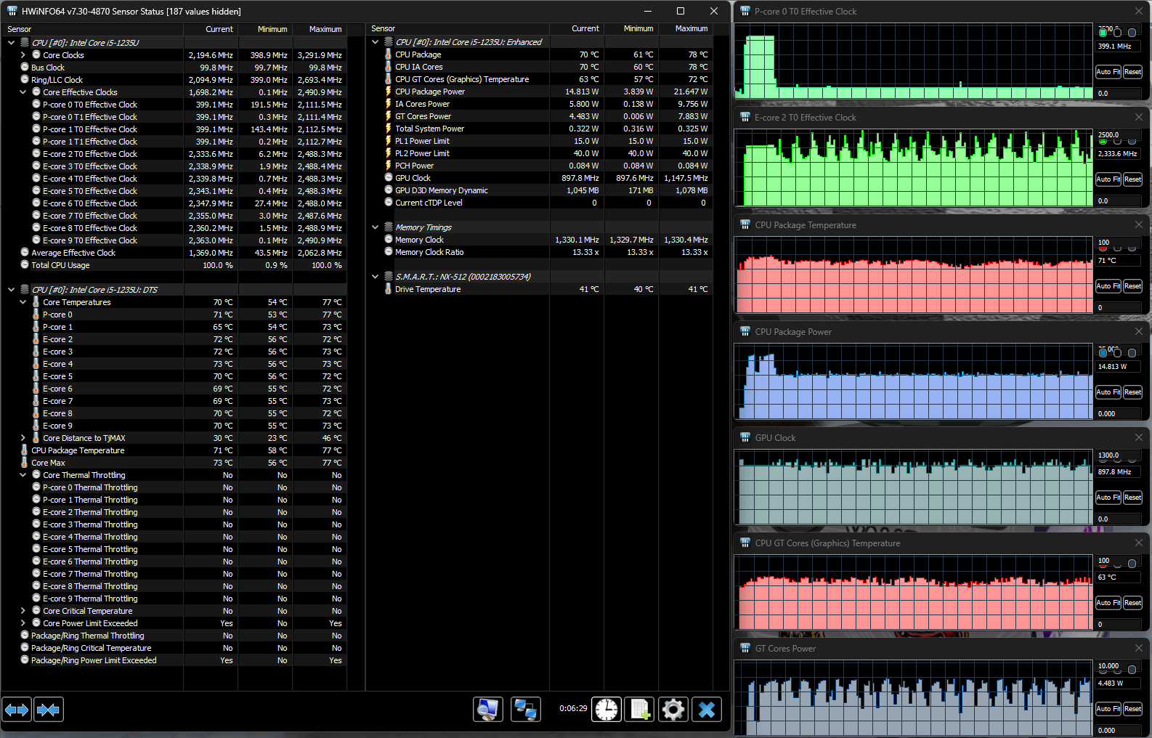
Task: Start logging with the document-plus icon
Action: click(x=640, y=710)
